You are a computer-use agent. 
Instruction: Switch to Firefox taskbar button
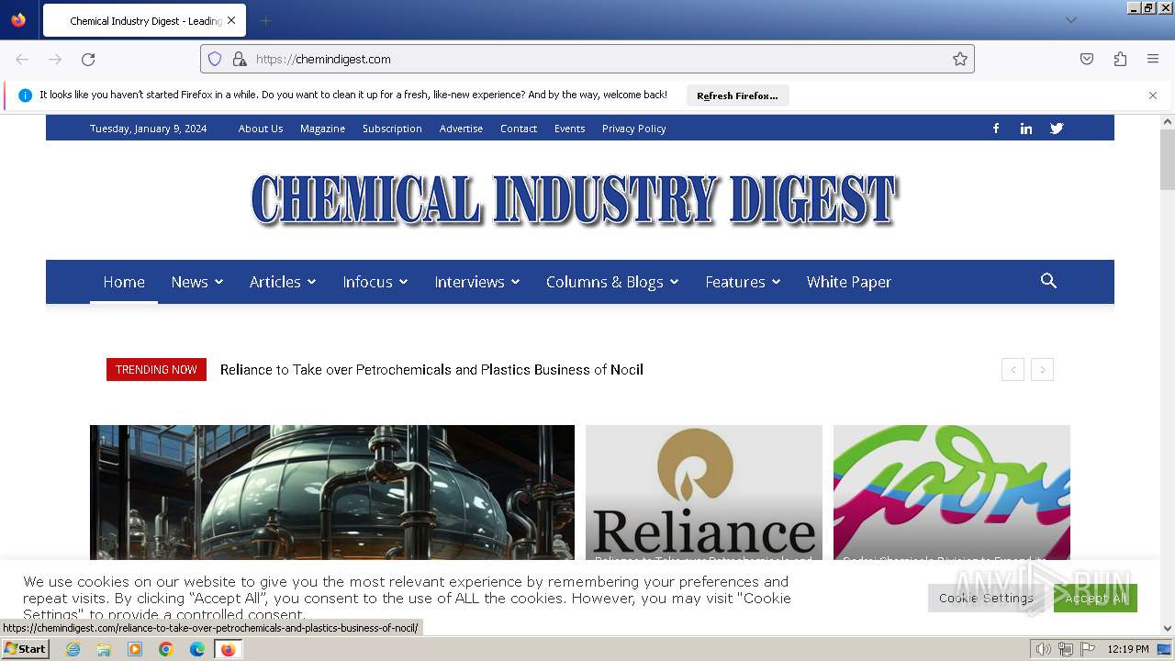(228, 649)
